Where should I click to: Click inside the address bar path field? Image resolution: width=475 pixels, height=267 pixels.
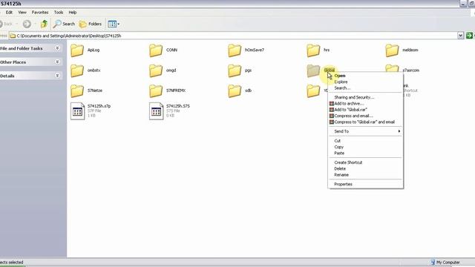click(x=233, y=36)
